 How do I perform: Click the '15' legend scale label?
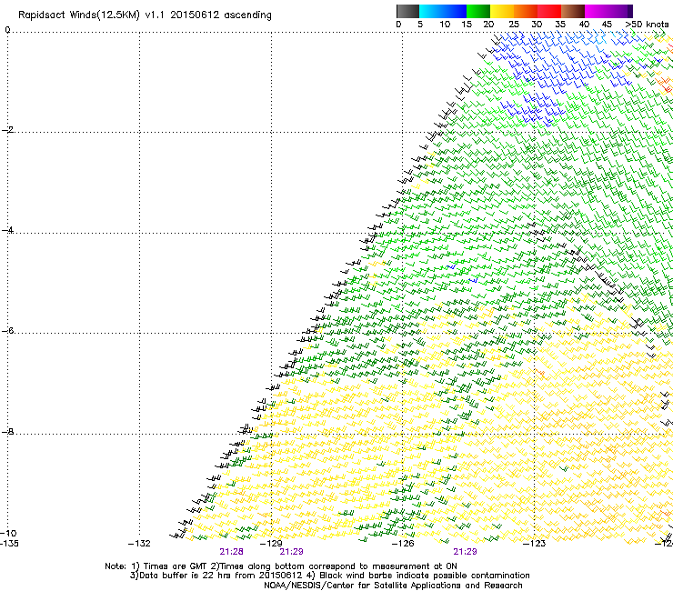pyautogui.click(x=467, y=25)
